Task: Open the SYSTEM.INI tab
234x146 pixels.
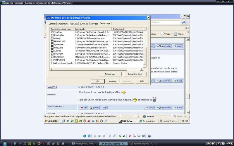Action: [x=63, y=24]
